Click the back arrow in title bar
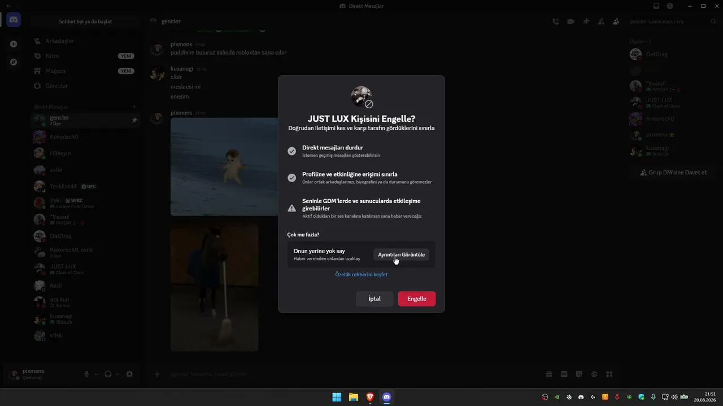This screenshot has height=406, width=723. 8,6
